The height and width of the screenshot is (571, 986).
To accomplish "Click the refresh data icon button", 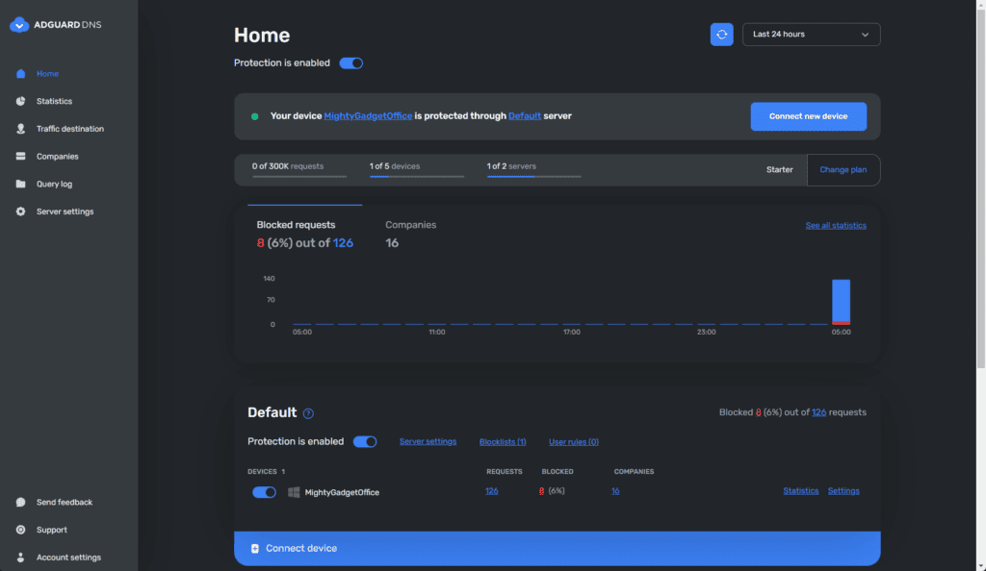I will coord(721,35).
